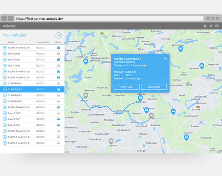Open settings with the gear icon
This screenshot has height=176, width=222.
pyautogui.click(x=211, y=26)
